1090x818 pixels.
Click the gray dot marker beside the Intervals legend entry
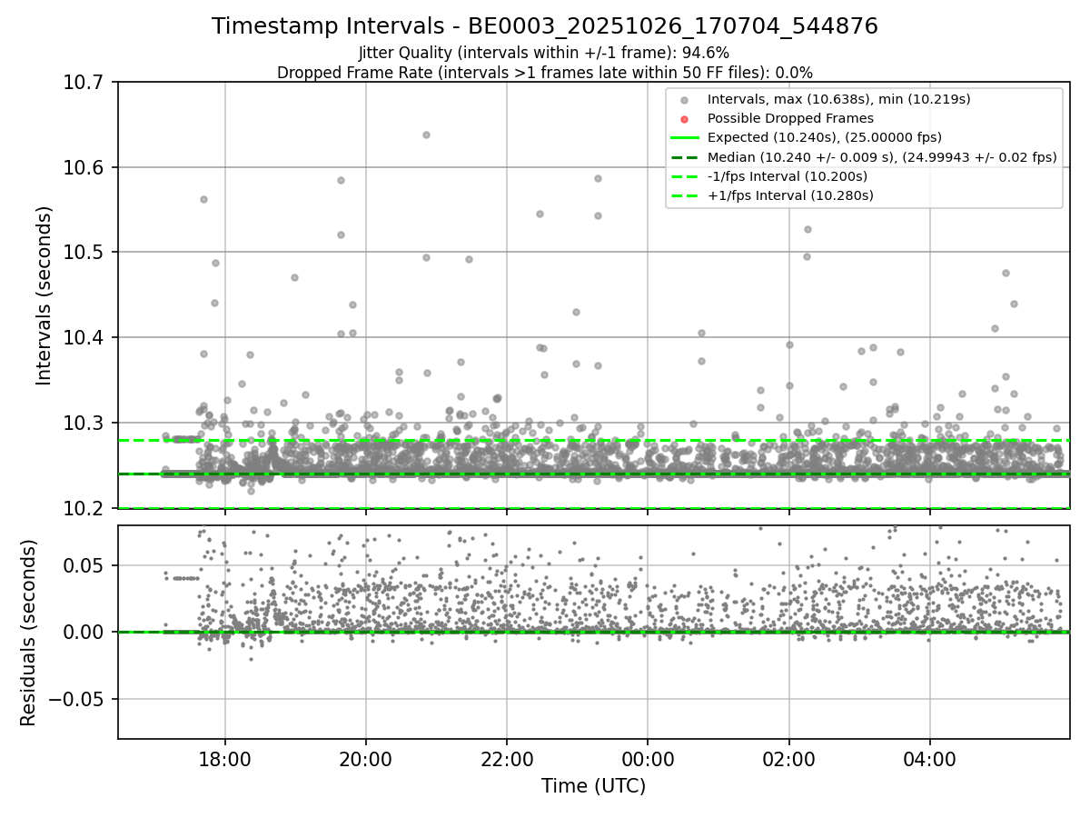[685, 100]
